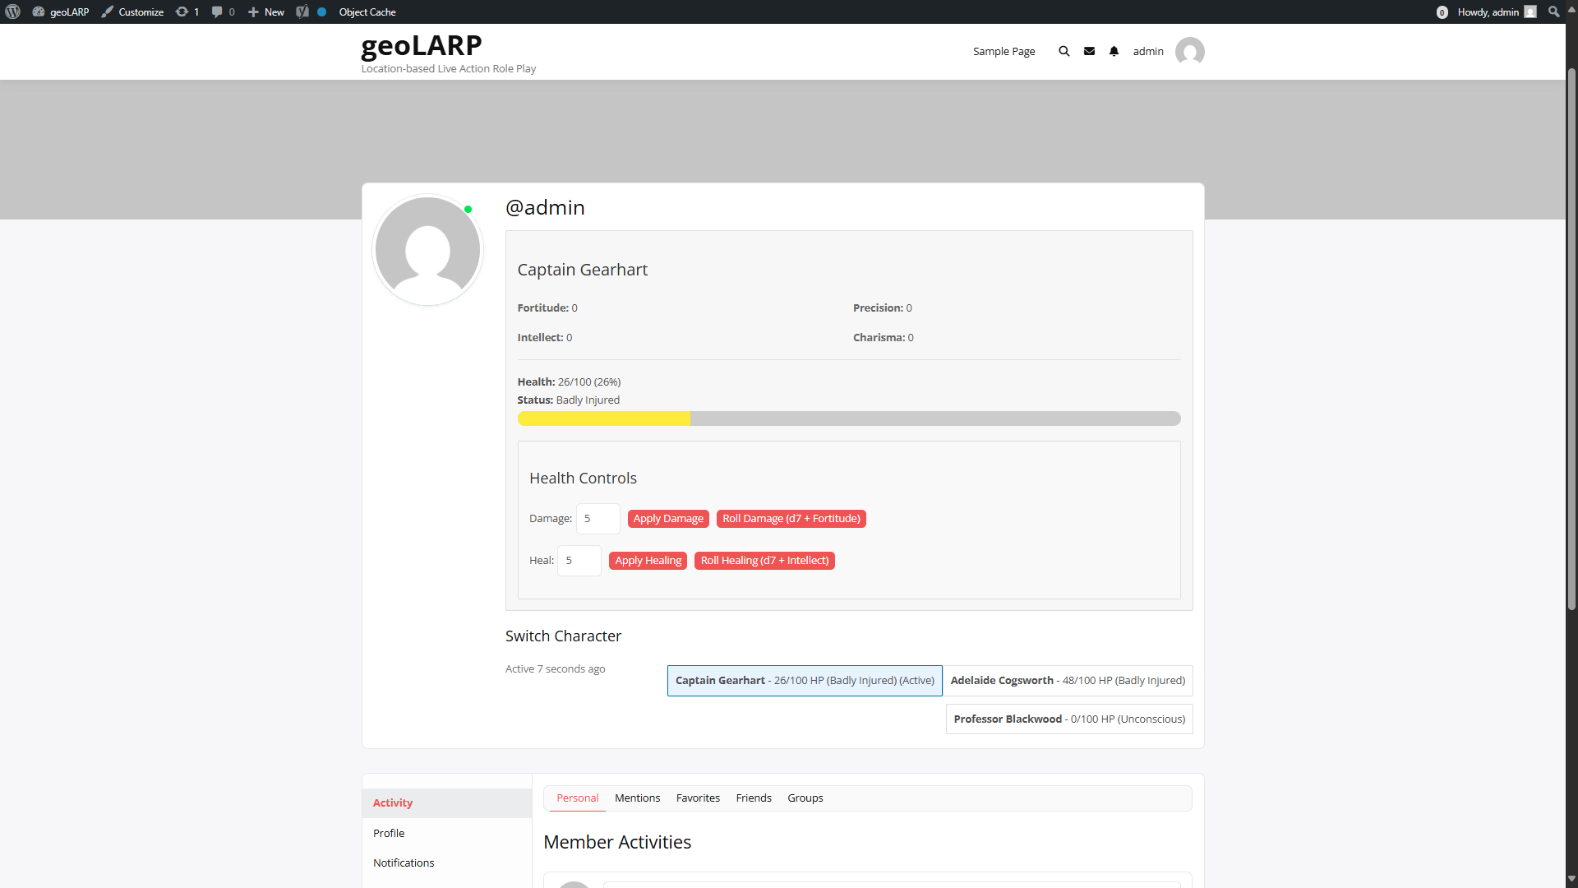The height and width of the screenshot is (888, 1578).
Task: Click inside the Damage value field
Action: [x=598, y=519]
